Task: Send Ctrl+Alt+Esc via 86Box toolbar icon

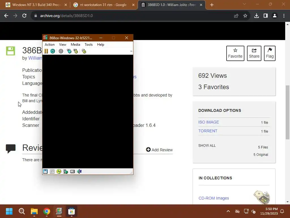Action: (76, 51)
